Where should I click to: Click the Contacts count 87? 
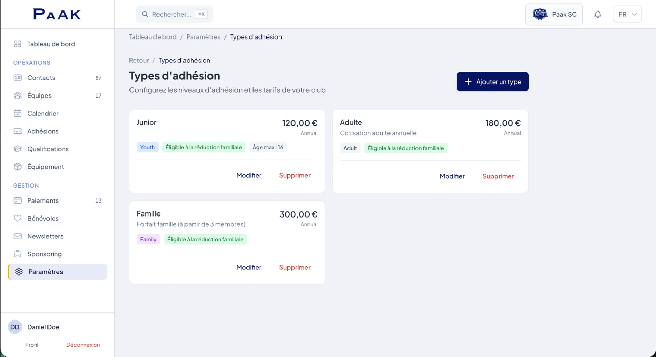98,78
